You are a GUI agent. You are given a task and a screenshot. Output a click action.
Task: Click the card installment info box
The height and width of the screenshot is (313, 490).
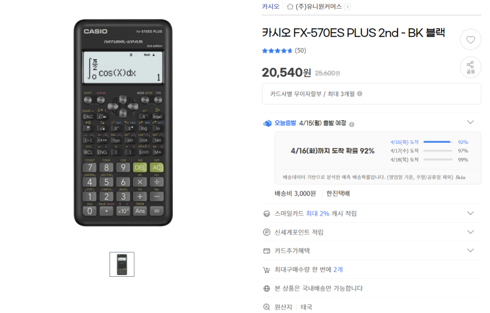click(371, 94)
